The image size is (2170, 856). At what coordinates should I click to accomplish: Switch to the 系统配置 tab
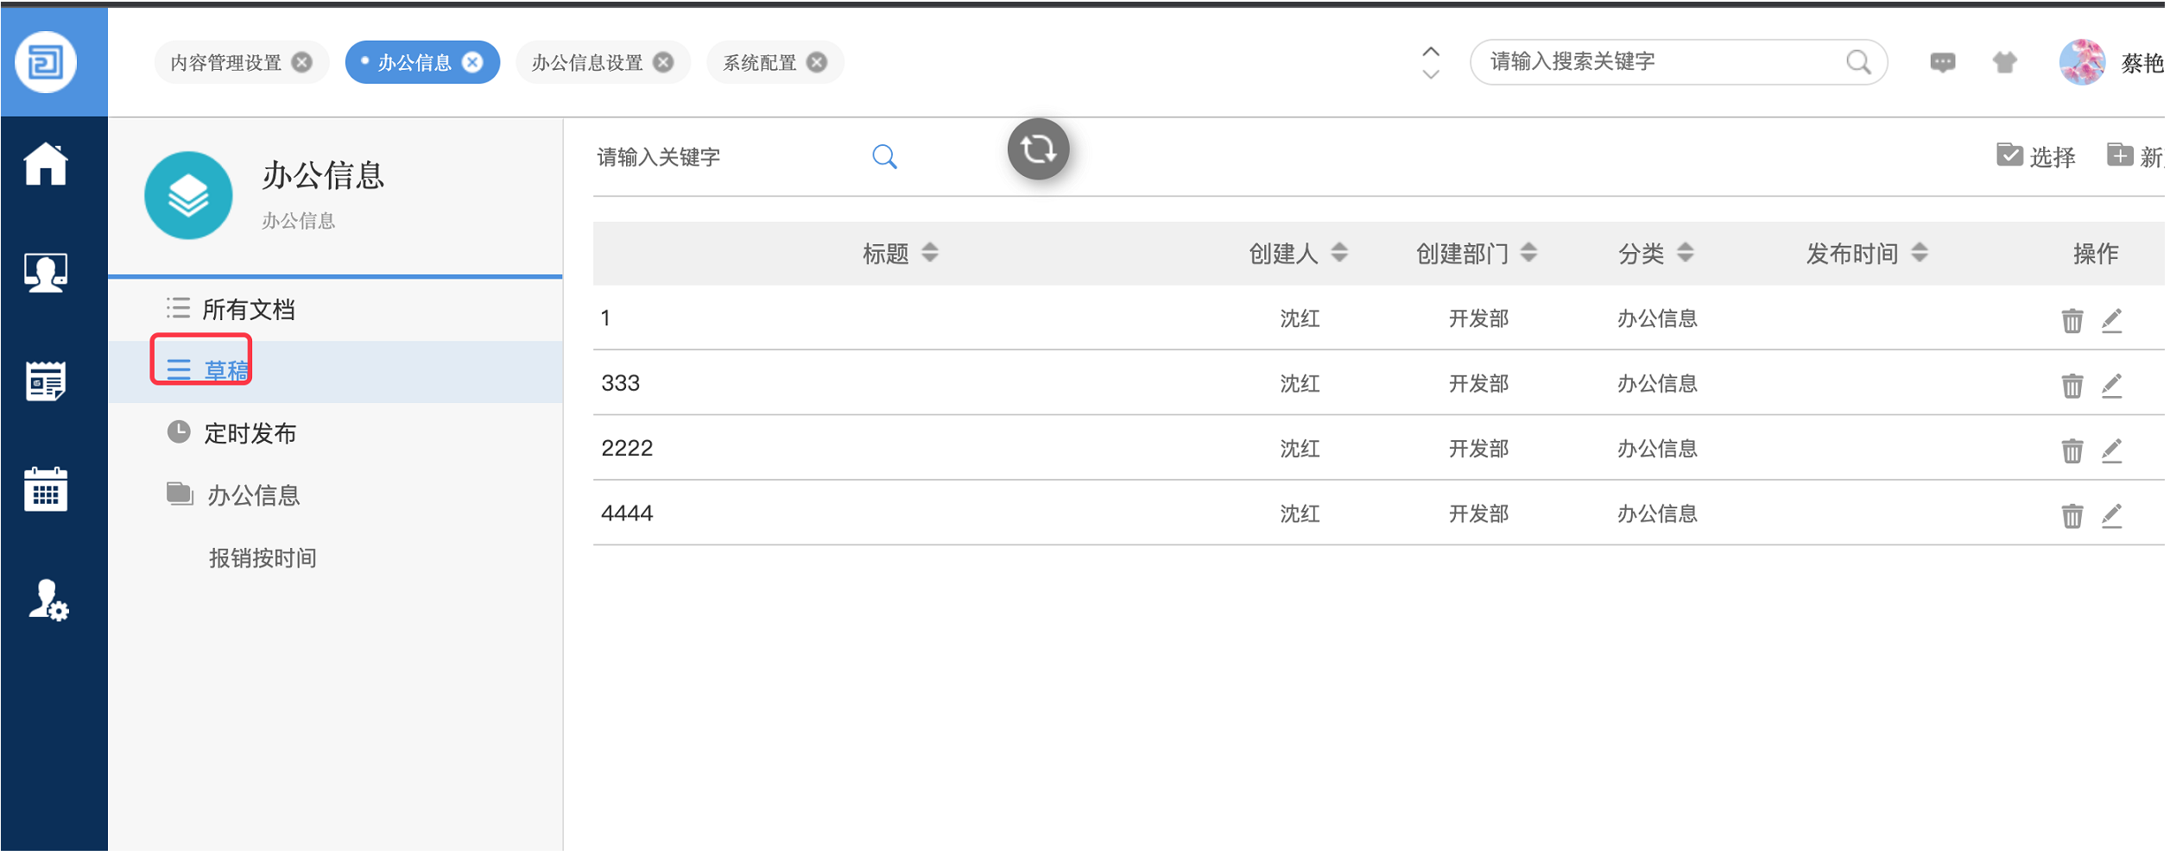click(761, 63)
